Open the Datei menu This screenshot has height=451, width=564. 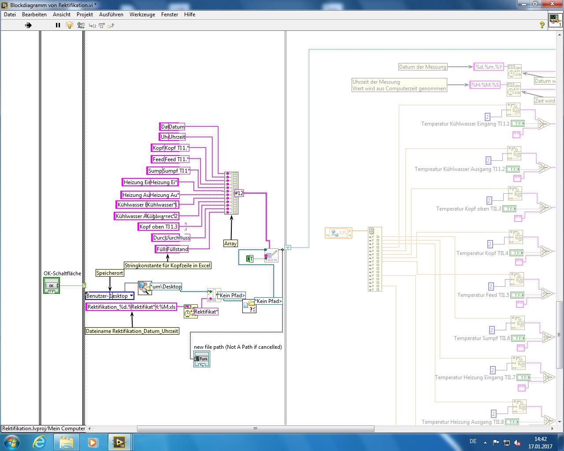[x=10, y=15]
